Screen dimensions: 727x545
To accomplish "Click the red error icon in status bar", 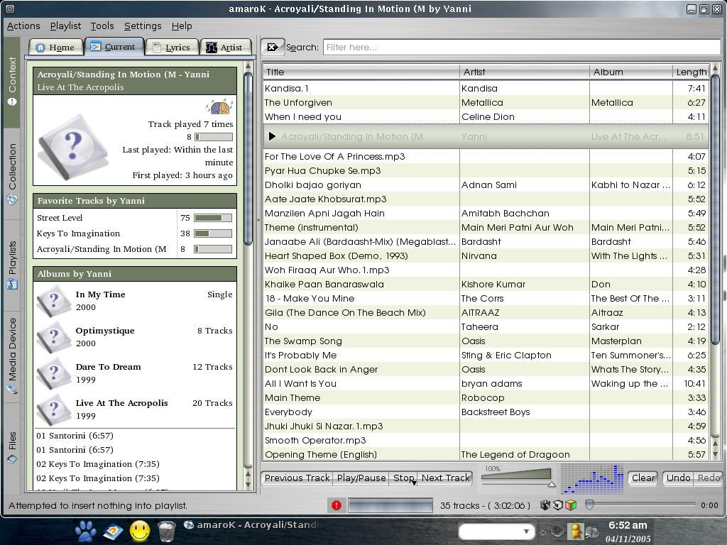I will (337, 505).
